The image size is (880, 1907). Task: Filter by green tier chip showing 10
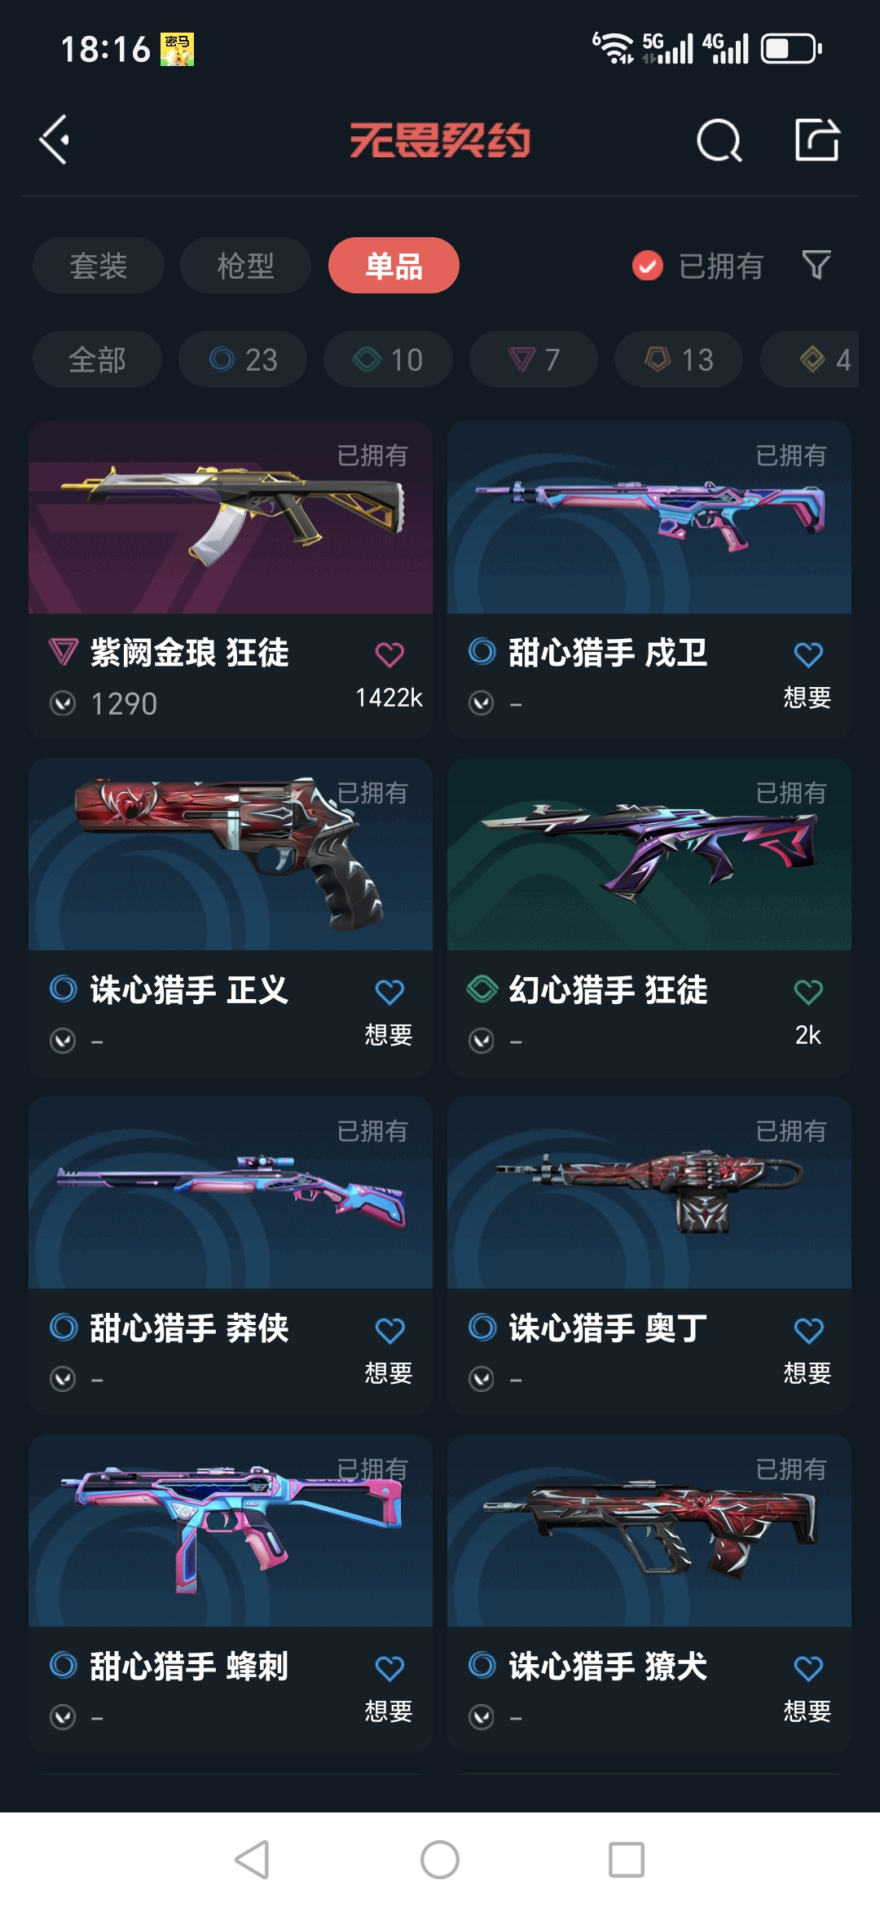(388, 359)
